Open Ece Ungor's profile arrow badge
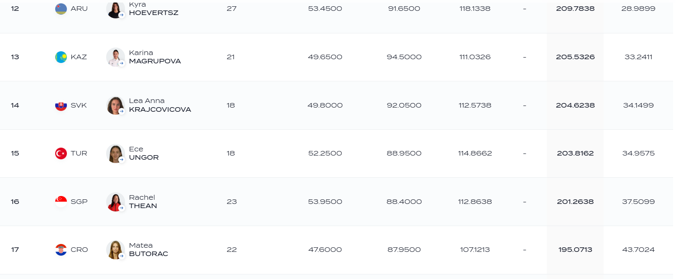Image resolution: width=676 pixels, height=279 pixels. [x=121, y=160]
